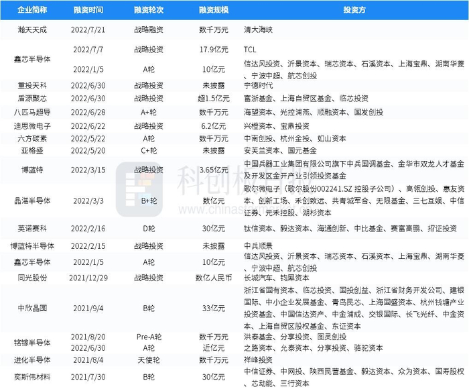Click the amount 33亿元

(214, 308)
